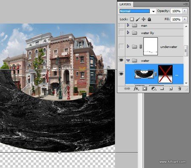Create a new layer icon
The image size is (191, 168).
click(171, 89)
